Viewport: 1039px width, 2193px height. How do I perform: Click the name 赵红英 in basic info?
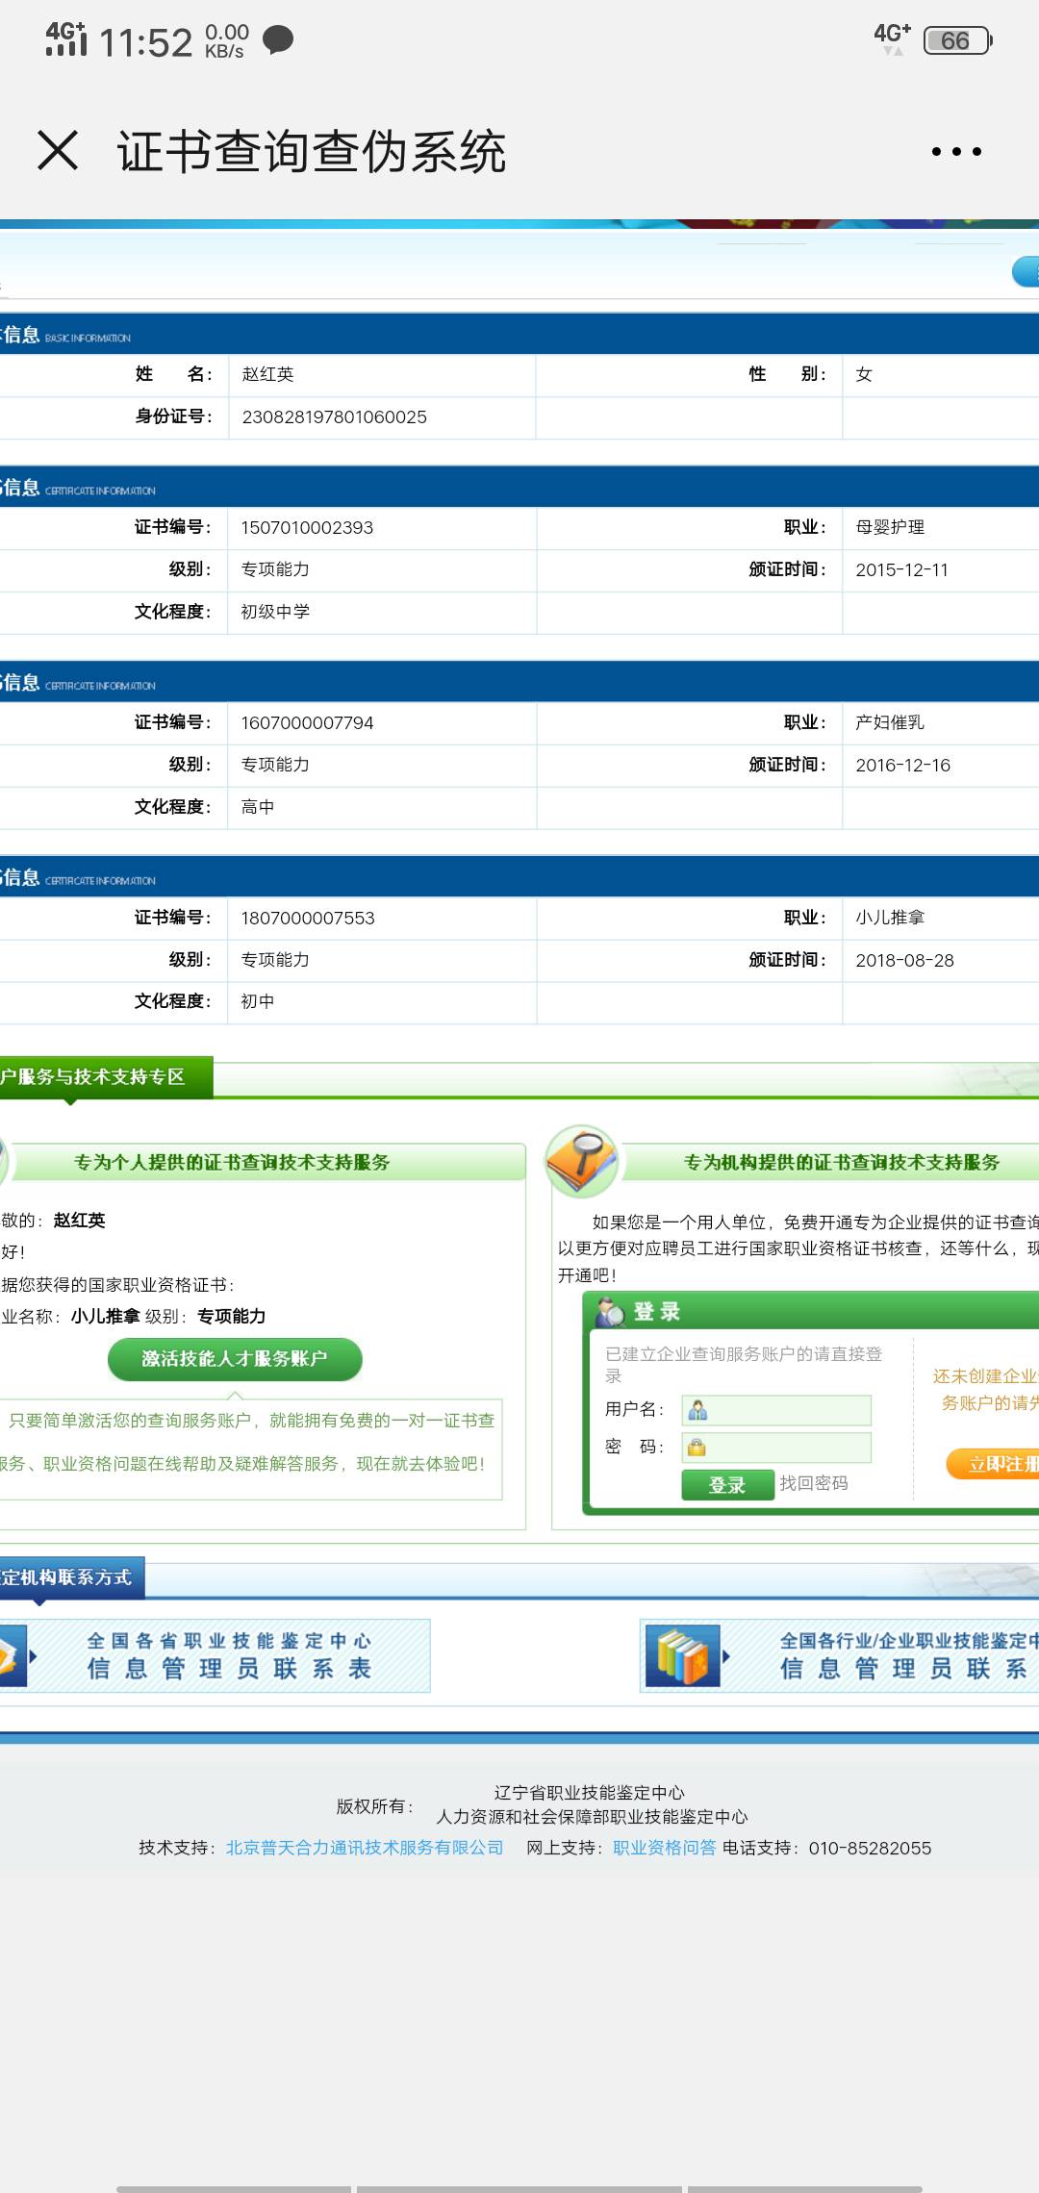click(267, 374)
